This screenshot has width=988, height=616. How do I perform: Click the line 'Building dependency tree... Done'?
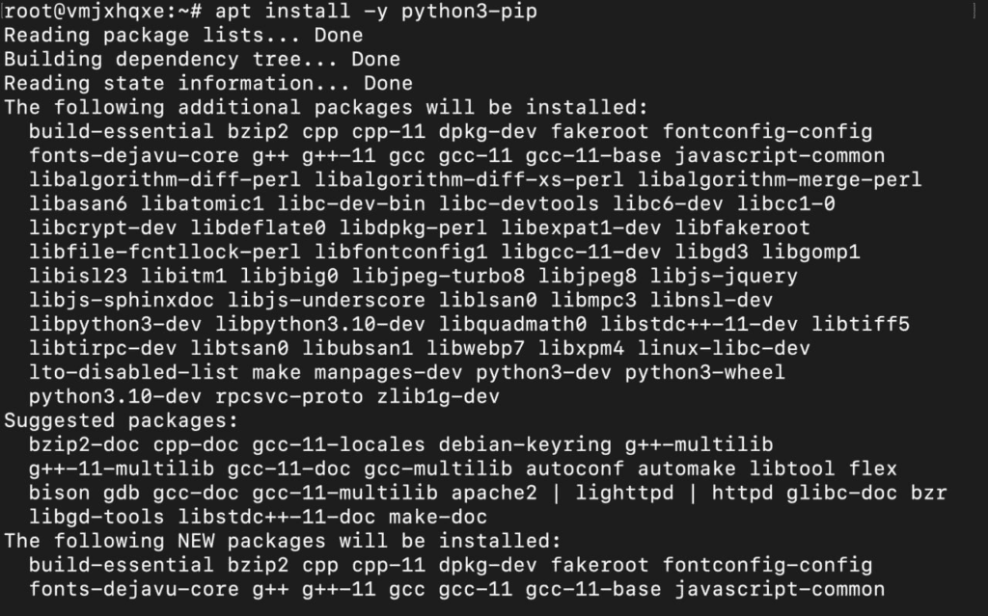(202, 59)
